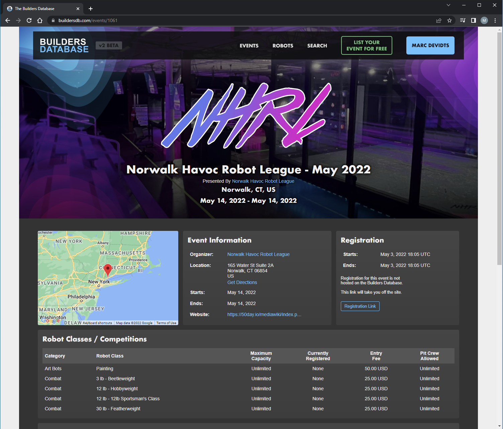Open Norwalk Havoc Robot League presenter link

pos(263,181)
